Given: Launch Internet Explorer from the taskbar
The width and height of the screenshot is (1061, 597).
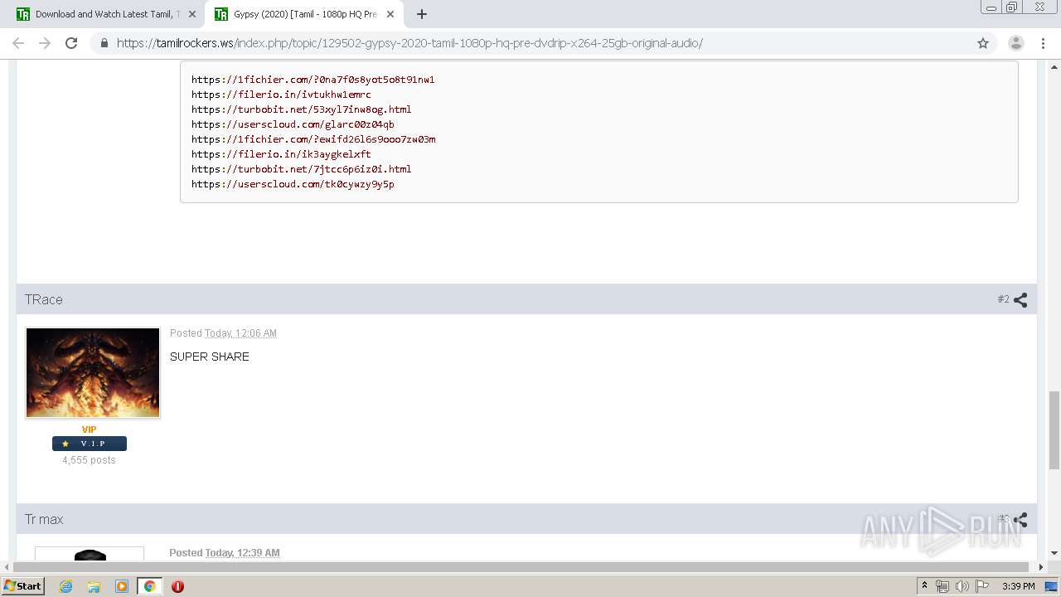Looking at the screenshot, I should (x=65, y=586).
